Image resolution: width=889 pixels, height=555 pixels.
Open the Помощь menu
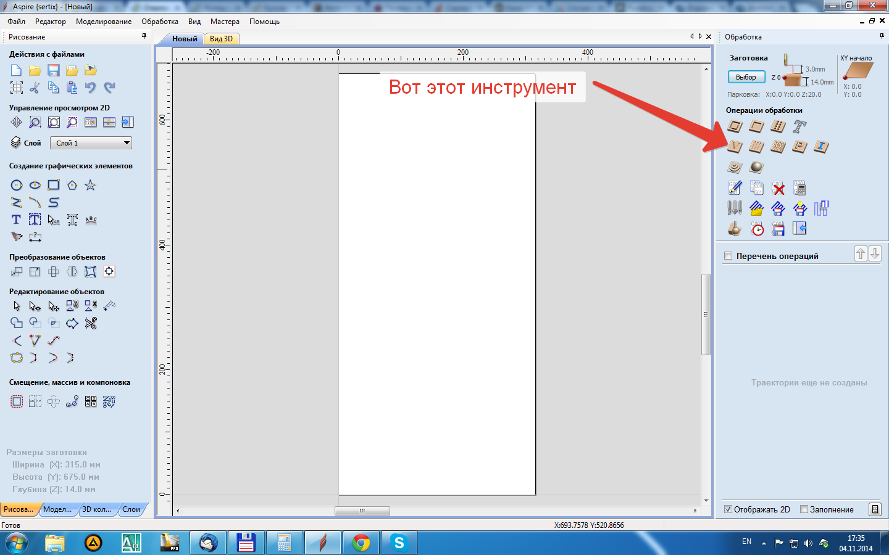coord(264,22)
